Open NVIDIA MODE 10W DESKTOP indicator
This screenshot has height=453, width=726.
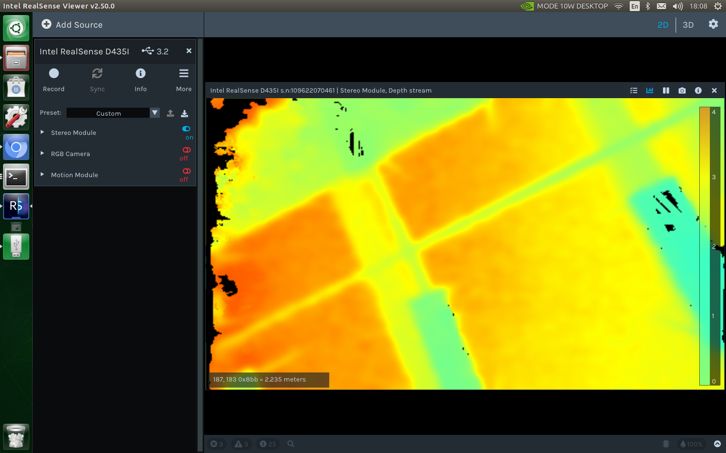coord(564,6)
